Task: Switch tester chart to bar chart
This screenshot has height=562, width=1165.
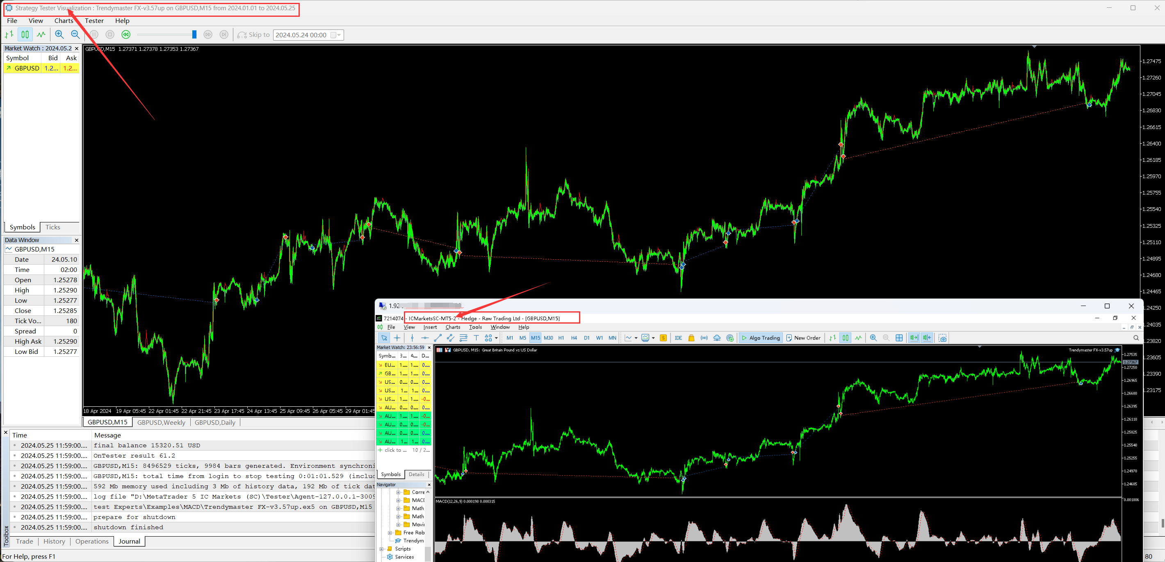Action: (9, 34)
